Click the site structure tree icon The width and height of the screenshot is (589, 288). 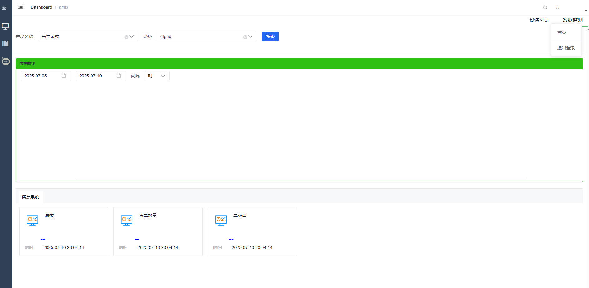545,7
